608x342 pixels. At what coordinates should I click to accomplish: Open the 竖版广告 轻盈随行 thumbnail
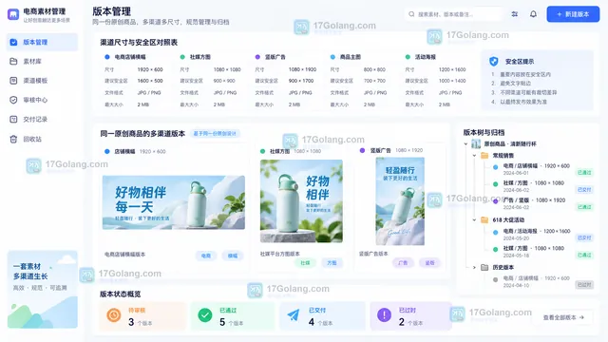coord(400,200)
